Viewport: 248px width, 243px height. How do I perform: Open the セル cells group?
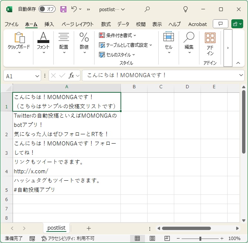pyautogui.click(x=169, y=43)
